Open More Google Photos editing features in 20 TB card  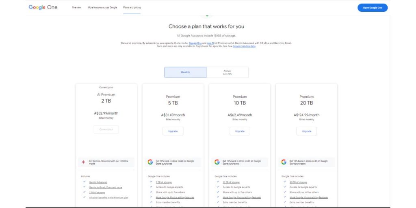point(309,197)
